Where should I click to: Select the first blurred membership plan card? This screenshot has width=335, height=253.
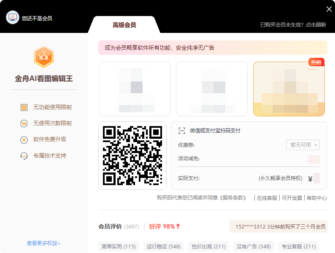point(135,89)
